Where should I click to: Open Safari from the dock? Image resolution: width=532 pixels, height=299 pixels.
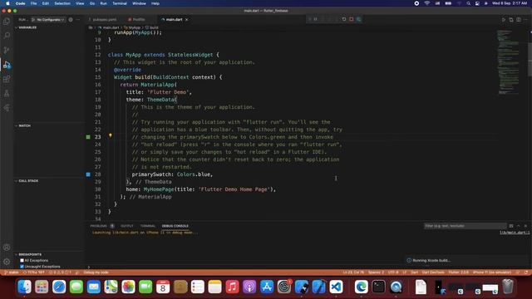[x=59, y=287]
